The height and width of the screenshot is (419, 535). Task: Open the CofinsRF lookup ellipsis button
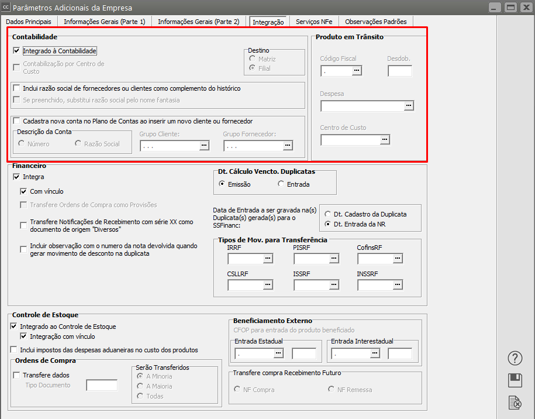(398, 259)
